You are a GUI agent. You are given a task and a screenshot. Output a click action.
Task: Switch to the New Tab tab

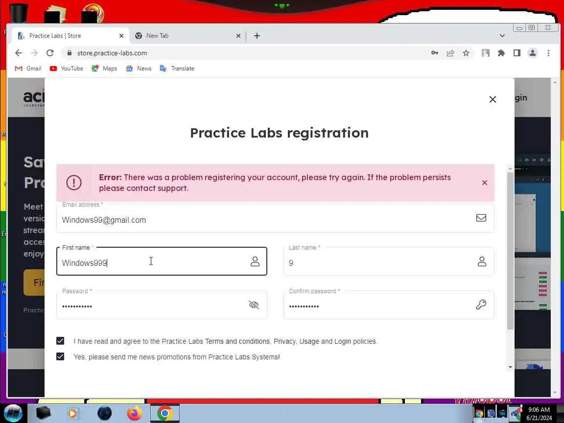(188, 36)
